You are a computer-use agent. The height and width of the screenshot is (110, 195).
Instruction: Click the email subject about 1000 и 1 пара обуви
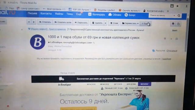click(x=94, y=37)
